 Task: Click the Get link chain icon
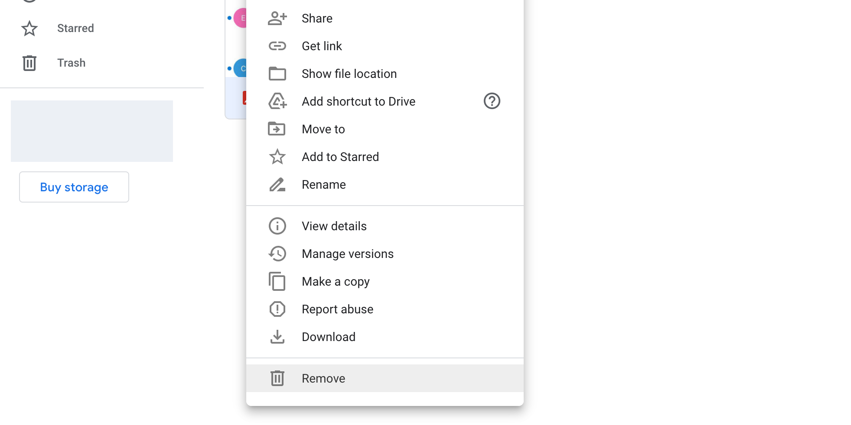(x=277, y=45)
